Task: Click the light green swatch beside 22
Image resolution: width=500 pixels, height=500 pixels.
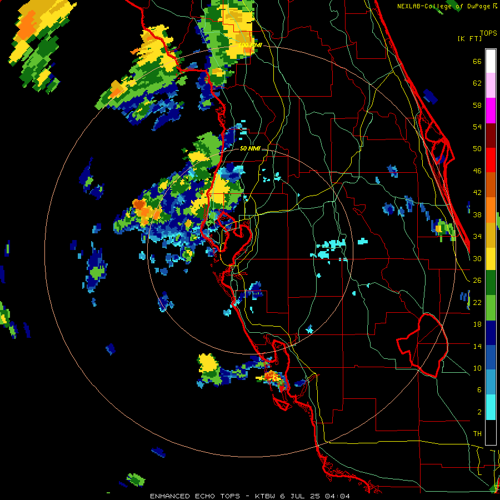Action: coord(491,308)
